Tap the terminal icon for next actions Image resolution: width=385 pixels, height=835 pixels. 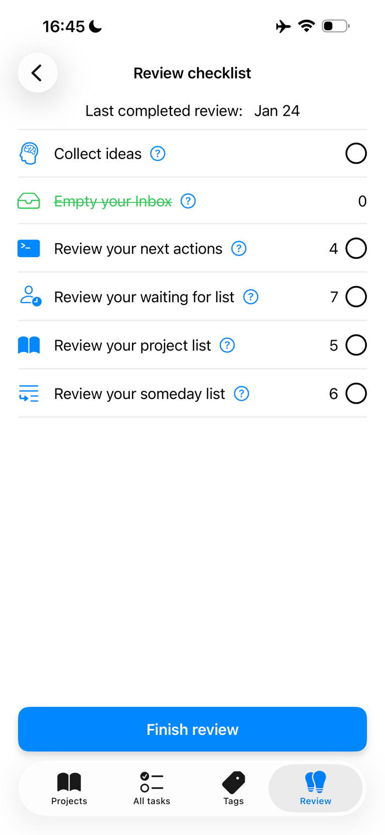pos(29,249)
